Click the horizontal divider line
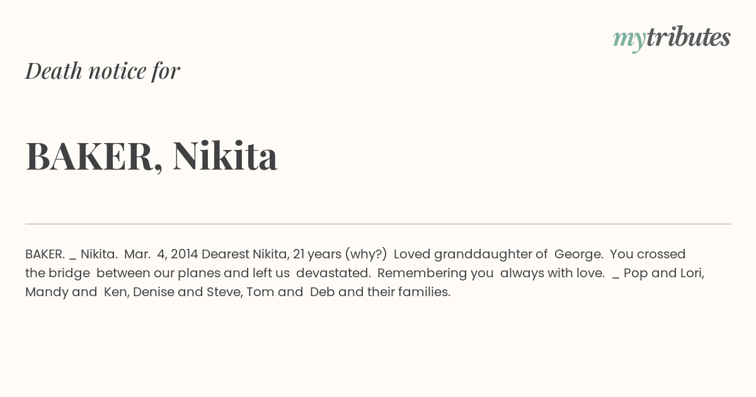 coord(378,224)
